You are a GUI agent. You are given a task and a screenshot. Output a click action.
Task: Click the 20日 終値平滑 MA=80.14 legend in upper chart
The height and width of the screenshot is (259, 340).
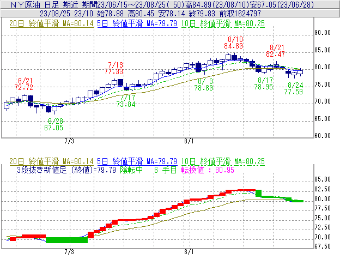point(51,23)
